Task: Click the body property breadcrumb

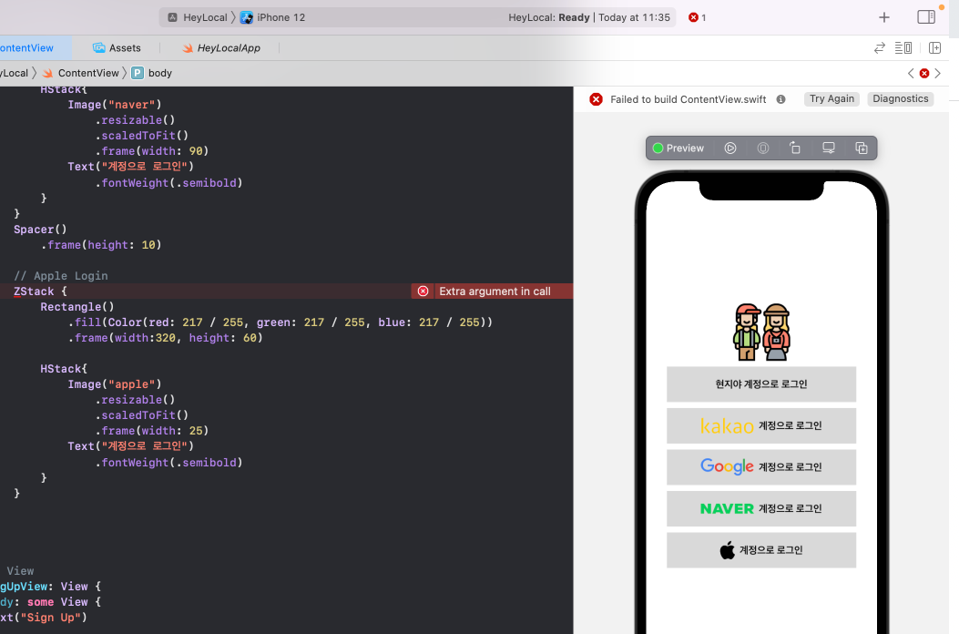Action: tap(152, 73)
